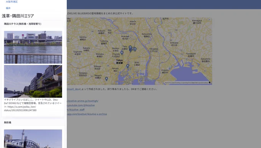Click the Shinjuku label on the map

100,55
